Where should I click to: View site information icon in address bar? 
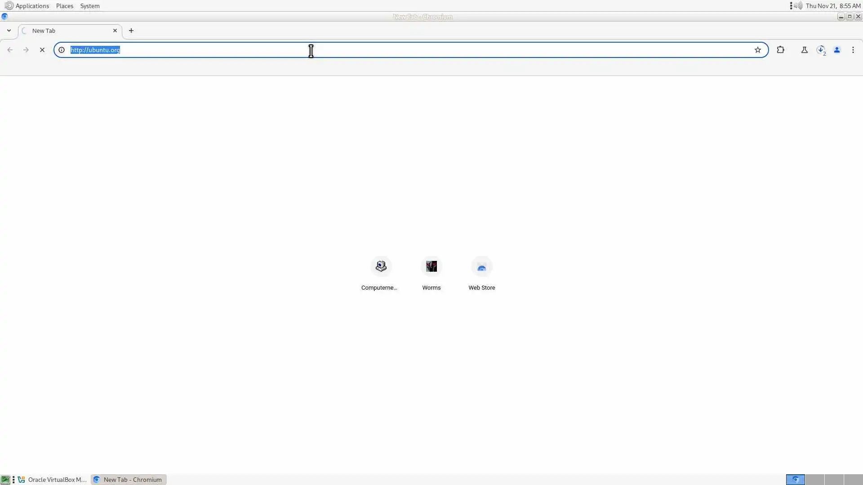click(62, 50)
